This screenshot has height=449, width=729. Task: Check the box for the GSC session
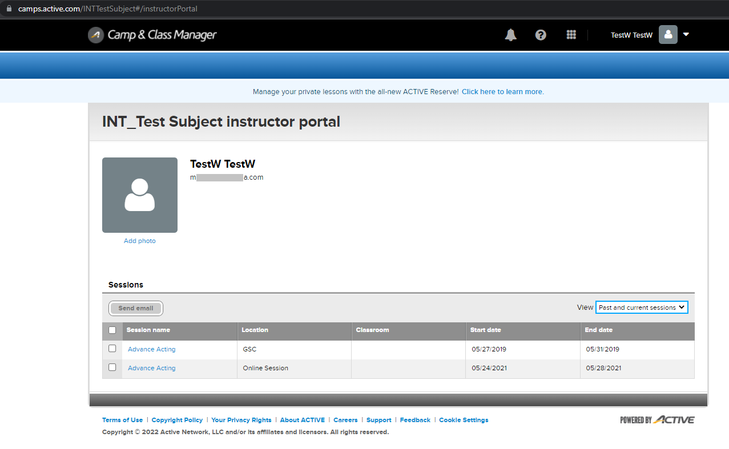pos(112,349)
